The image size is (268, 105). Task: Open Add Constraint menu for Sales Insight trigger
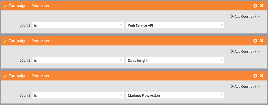click(x=245, y=51)
